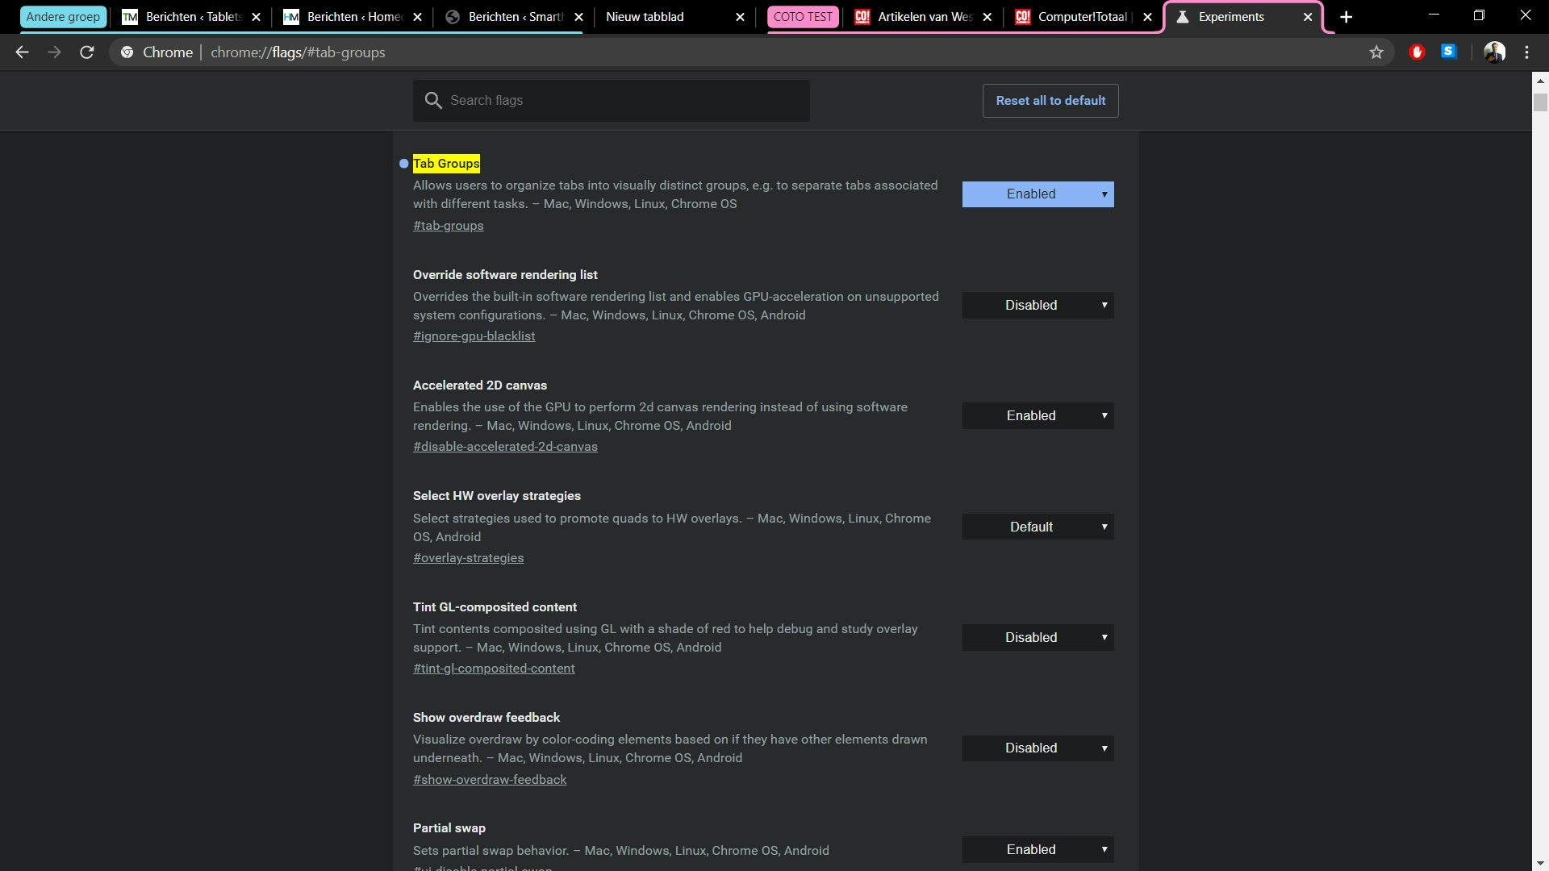Close the Nieuw tabblad tab
The width and height of the screenshot is (1549, 871).
[x=740, y=17]
